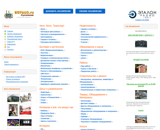Open the scrap metal VIP ad photo

(x=141, y=44)
